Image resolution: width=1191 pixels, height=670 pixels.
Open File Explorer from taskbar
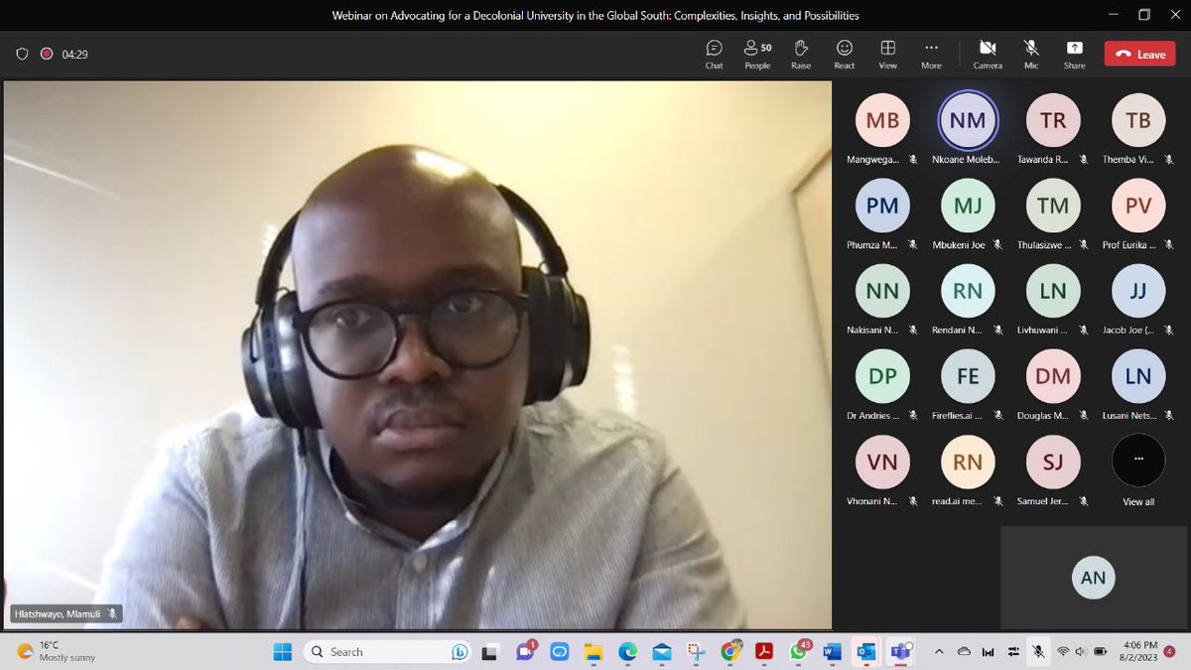click(594, 651)
